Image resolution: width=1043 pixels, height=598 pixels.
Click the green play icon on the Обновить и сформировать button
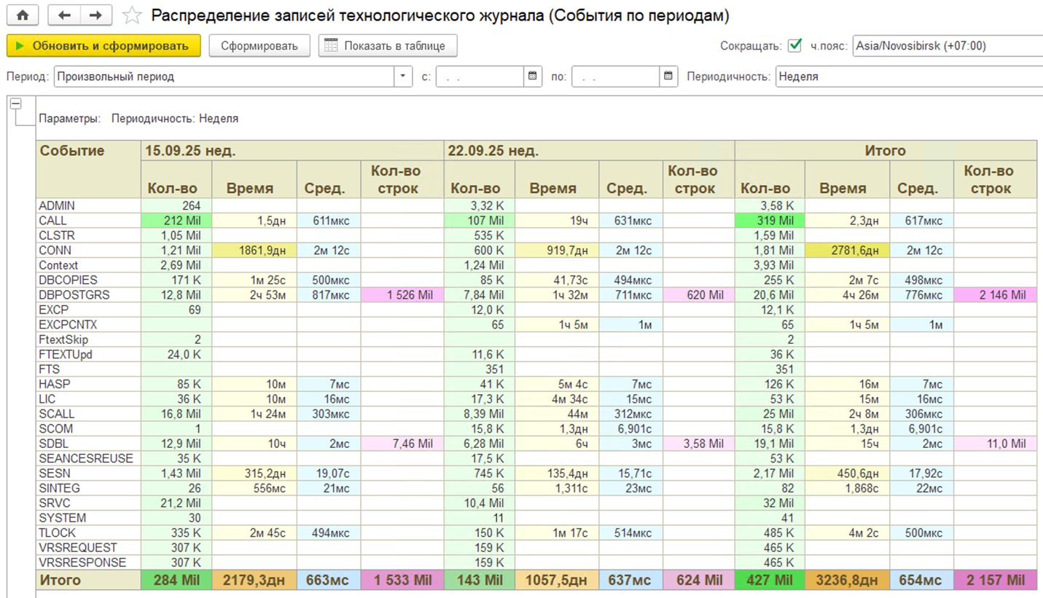coord(20,46)
